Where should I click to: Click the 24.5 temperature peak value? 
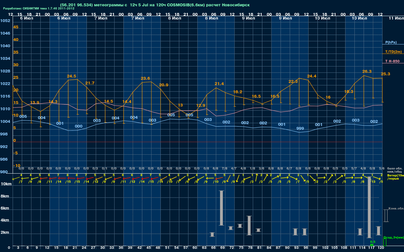[72, 76]
